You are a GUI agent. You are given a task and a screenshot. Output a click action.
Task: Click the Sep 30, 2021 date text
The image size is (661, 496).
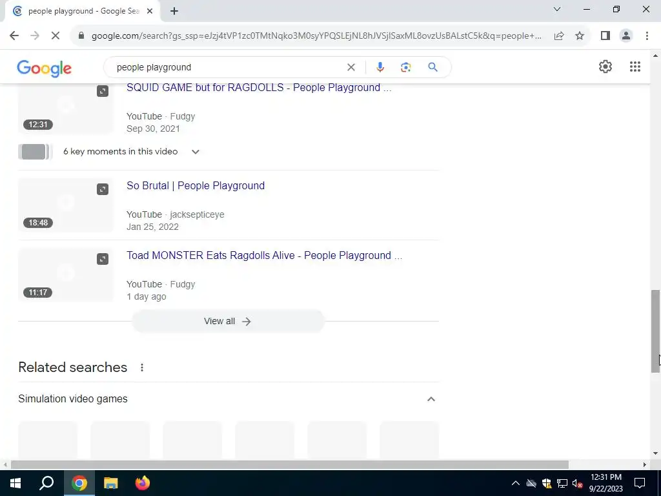(153, 129)
